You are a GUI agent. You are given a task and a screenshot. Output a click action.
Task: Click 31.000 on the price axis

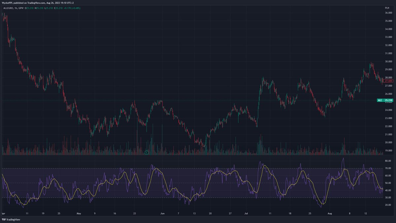[x=388, y=53]
